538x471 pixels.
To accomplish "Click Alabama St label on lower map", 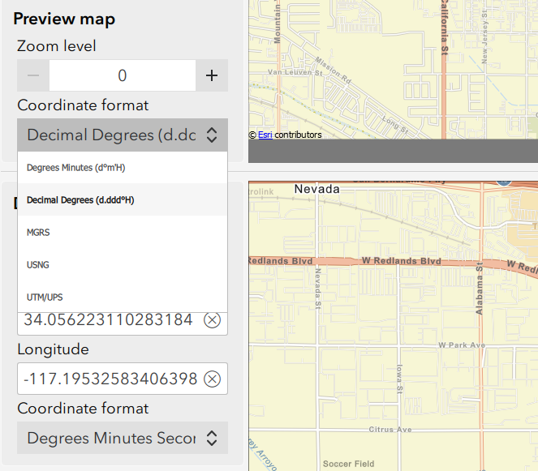I will click(x=480, y=289).
